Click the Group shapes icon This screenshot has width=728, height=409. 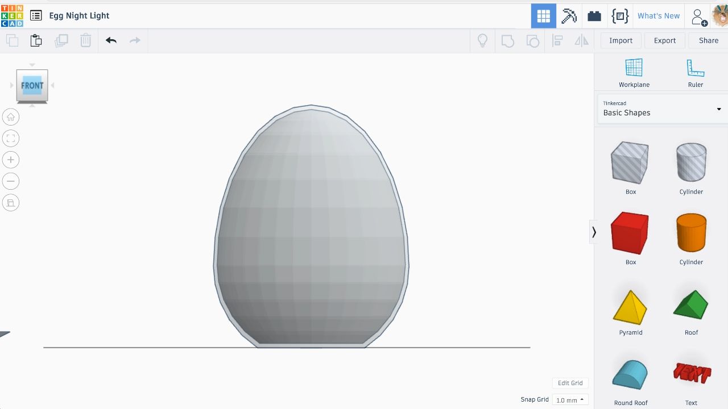pos(507,40)
